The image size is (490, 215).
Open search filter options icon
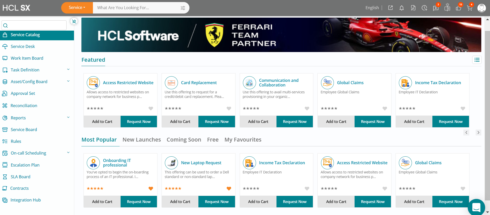click(x=183, y=8)
